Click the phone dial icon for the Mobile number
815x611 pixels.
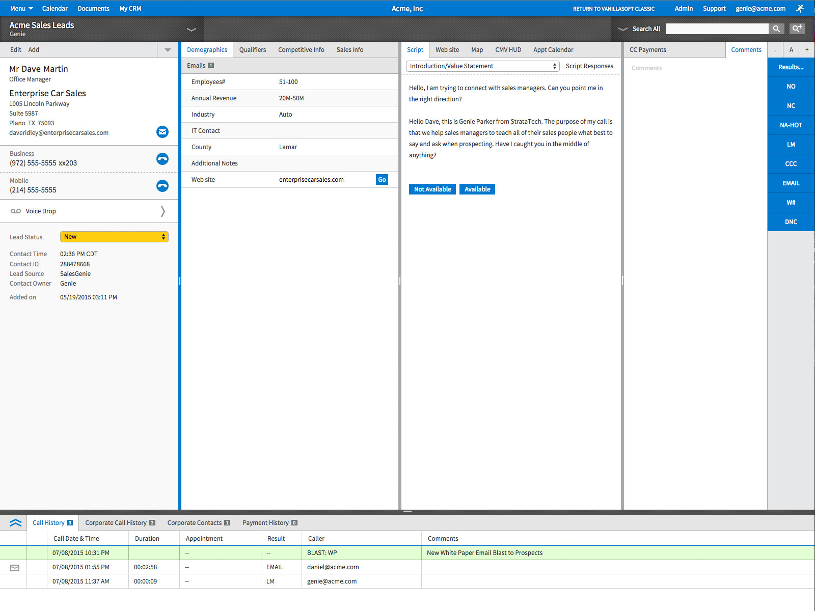tap(162, 186)
